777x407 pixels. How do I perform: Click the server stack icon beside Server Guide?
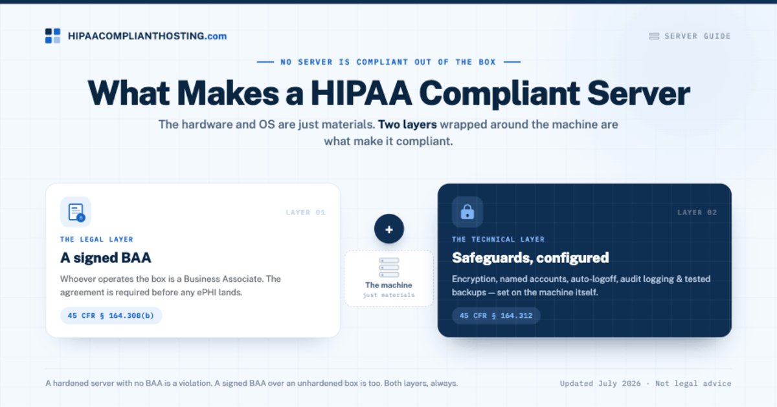(654, 36)
